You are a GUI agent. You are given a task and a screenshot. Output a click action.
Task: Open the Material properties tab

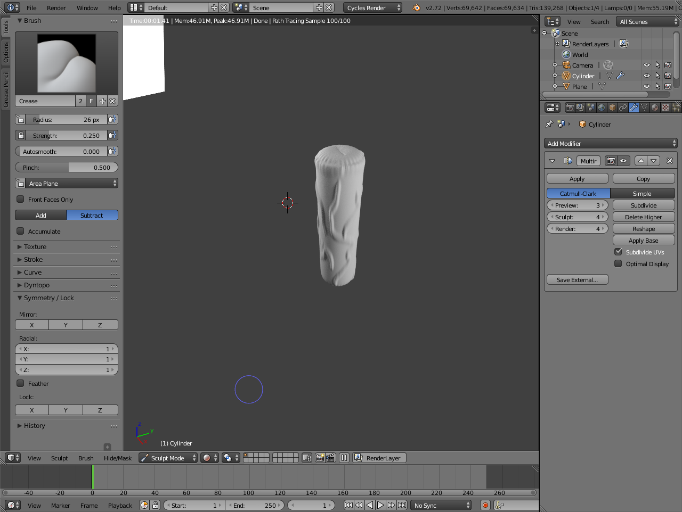(655, 108)
